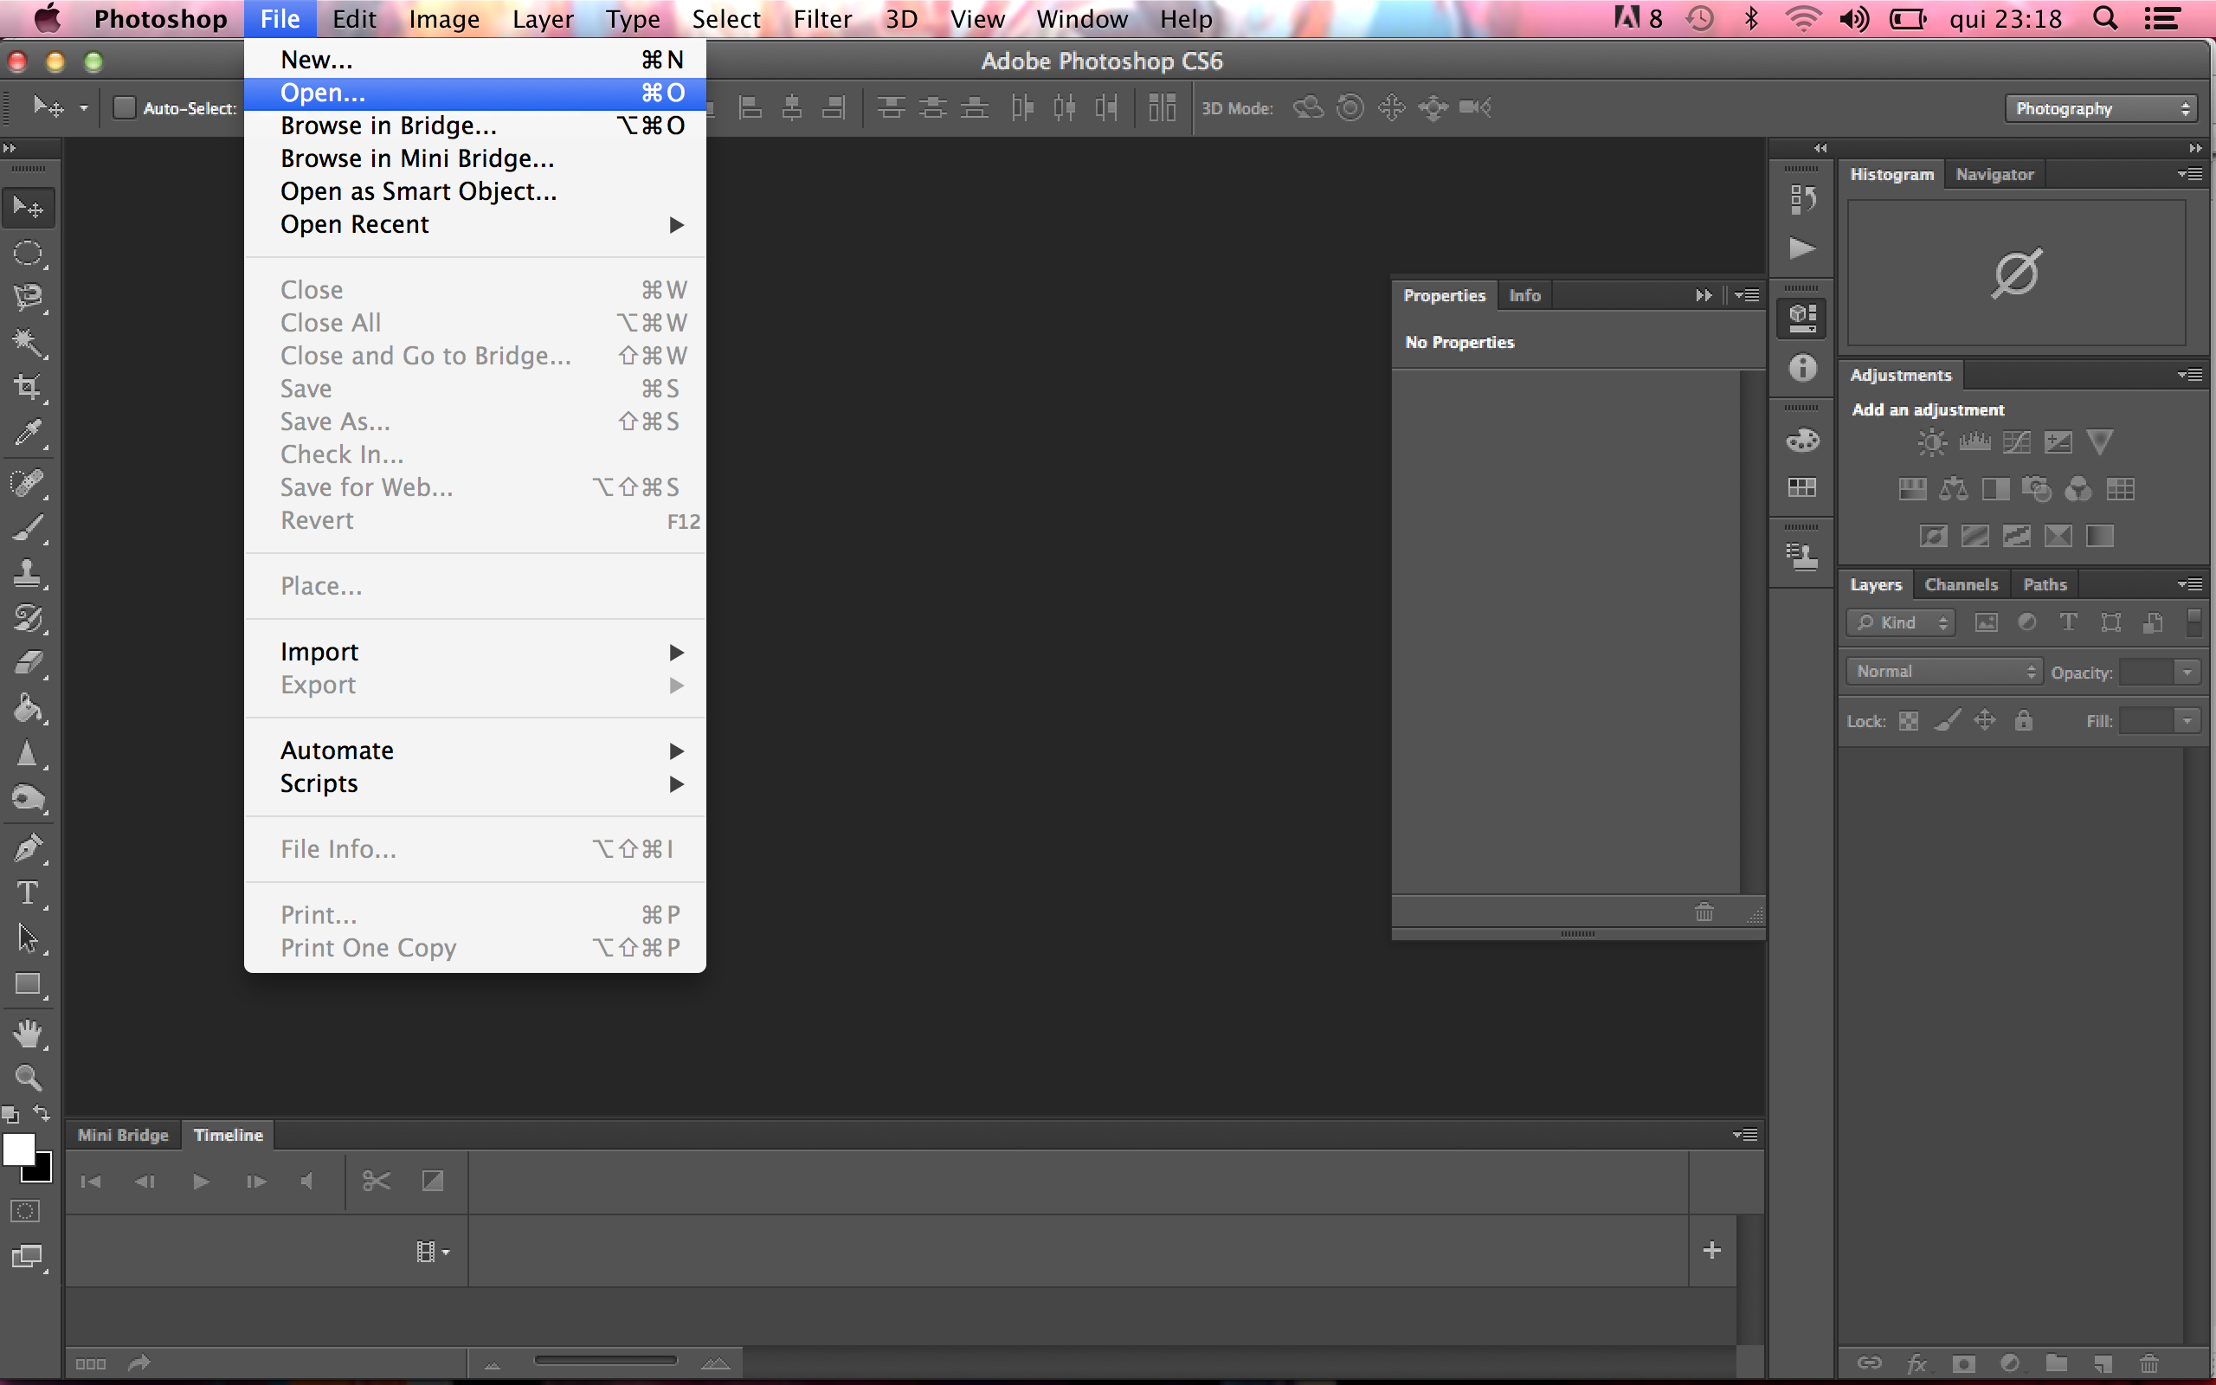Viewport: 2216px width, 1385px height.
Task: Toggle type layer filter
Action: click(2068, 623)
